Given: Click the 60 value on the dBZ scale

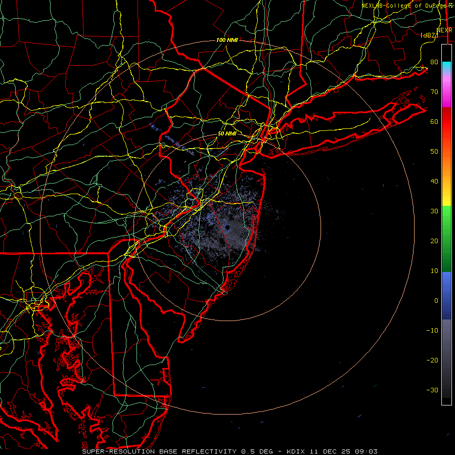Looking at the screenshot, I should (434, 121).
